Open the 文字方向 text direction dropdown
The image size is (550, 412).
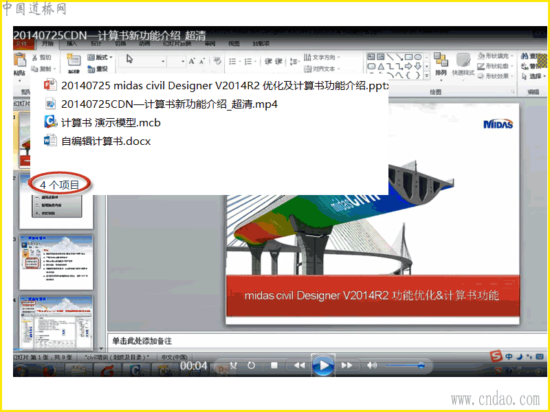(322, 57)
